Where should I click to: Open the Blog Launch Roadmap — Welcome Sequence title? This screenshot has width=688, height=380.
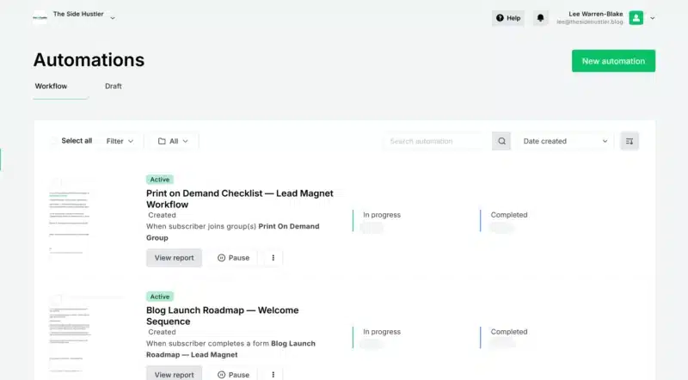pyautogui.click(x=223, y=316)
